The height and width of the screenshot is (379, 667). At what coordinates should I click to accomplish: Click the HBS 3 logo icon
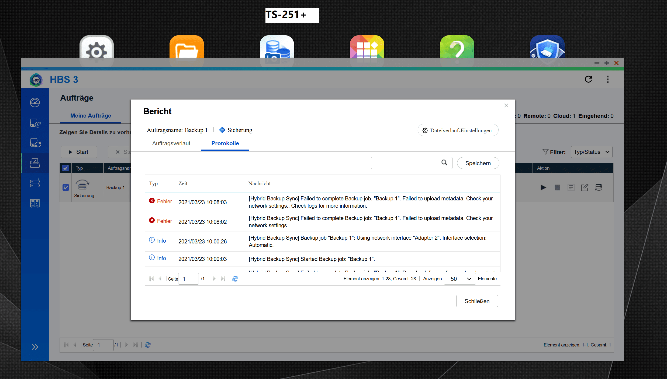pos(36,80)
